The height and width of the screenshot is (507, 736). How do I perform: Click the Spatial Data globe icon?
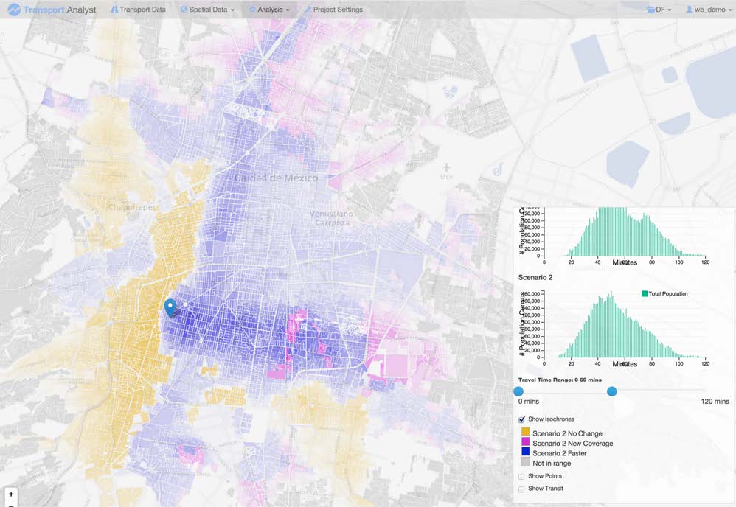(184, 10)
